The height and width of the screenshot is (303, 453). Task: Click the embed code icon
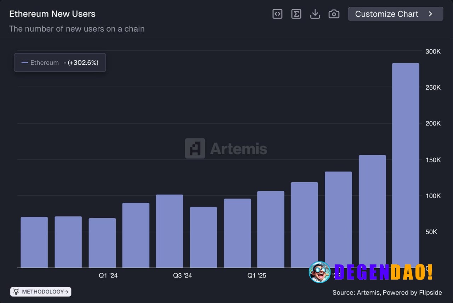click(x=277, y=14)
